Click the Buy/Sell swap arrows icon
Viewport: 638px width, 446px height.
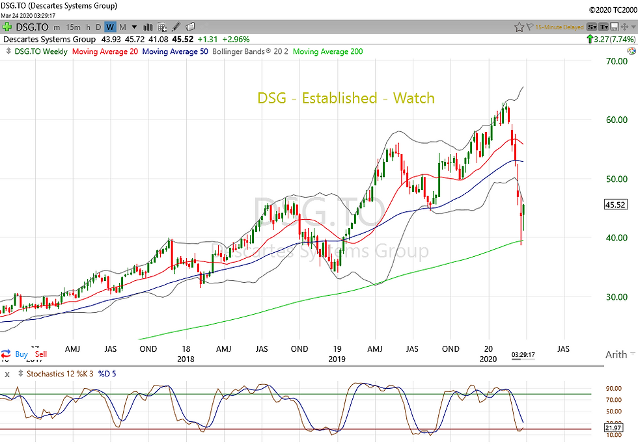click(6, 354)
